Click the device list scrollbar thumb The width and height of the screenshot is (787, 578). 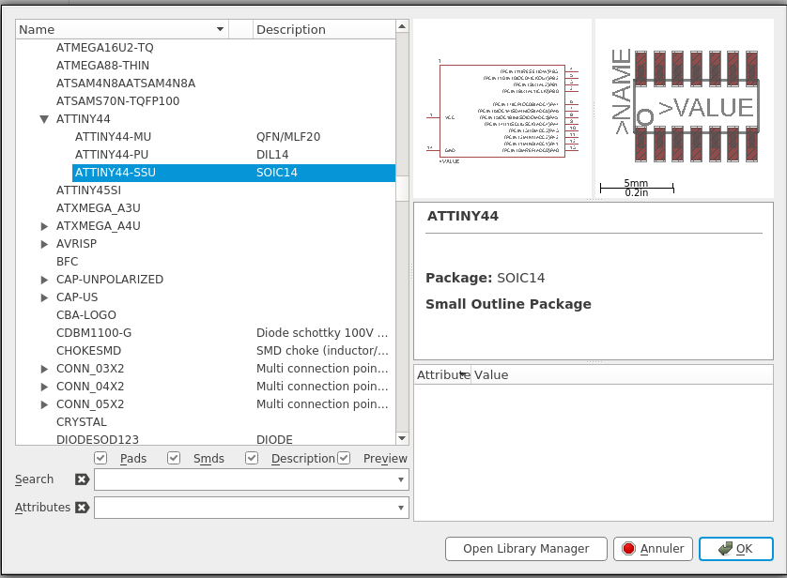tap(402, 189)
